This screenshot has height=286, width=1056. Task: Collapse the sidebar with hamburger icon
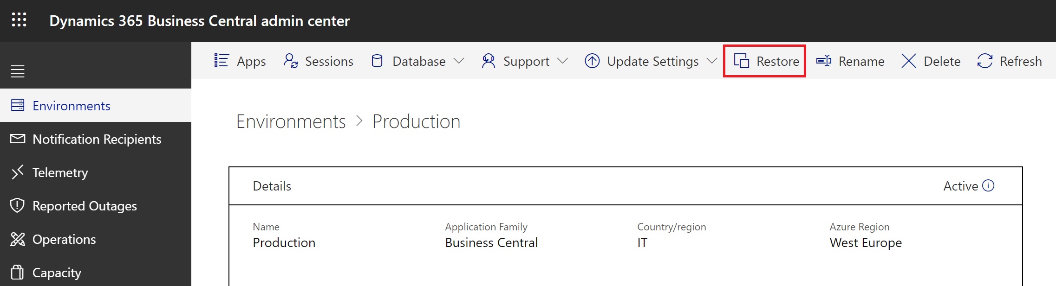[18, 71]
